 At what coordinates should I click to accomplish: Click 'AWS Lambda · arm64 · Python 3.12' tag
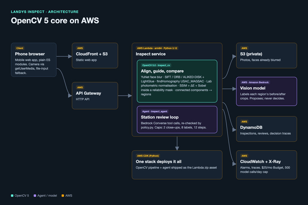point(157,48)
